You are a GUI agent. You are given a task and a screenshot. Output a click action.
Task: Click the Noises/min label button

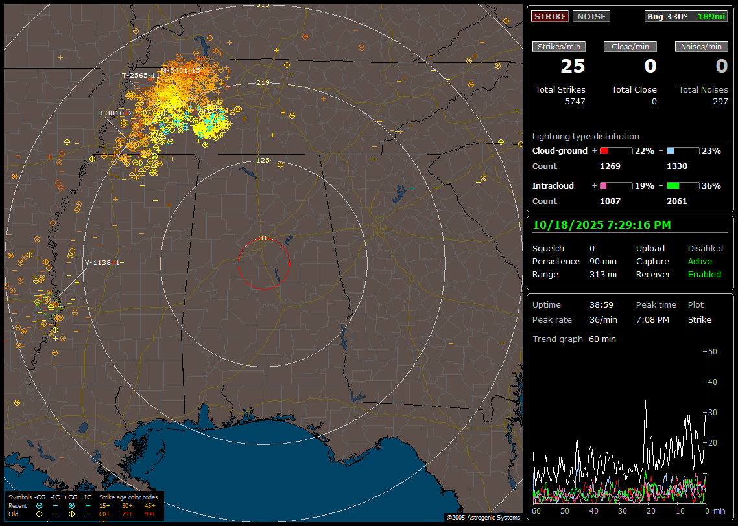(x=701, y=47)
